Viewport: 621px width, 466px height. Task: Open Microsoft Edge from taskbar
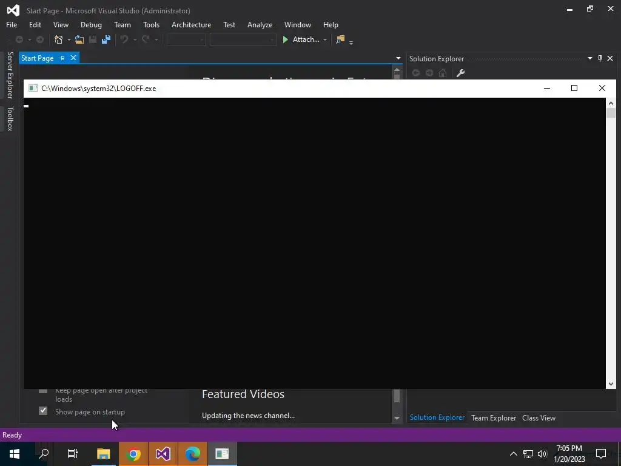[x=192, y=454]
